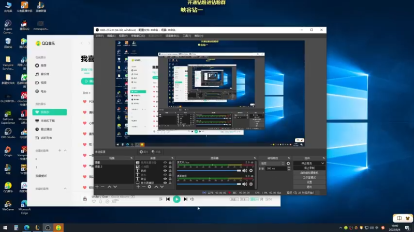414x232 pixels.
Task: Open Mic/Aux audio settings gear
Action: point(251,171)
